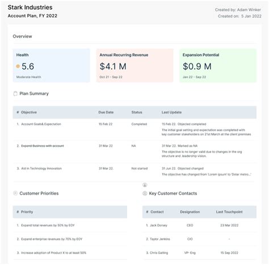The height and width of the screenshot is (265, 269).
Task: Click '31 Mar 22. Marked as NA' update
Action: pos(179,146)
